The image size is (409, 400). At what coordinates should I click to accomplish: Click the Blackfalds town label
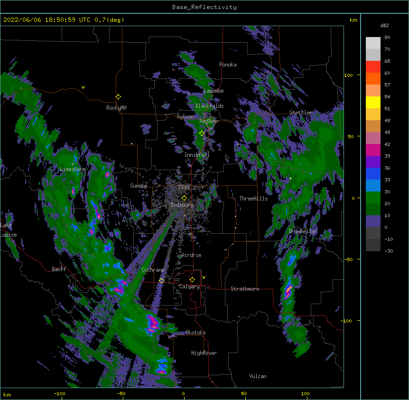tap(209, 106)
